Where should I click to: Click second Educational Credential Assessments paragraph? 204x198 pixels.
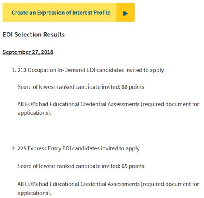click(x=108, y=189)
